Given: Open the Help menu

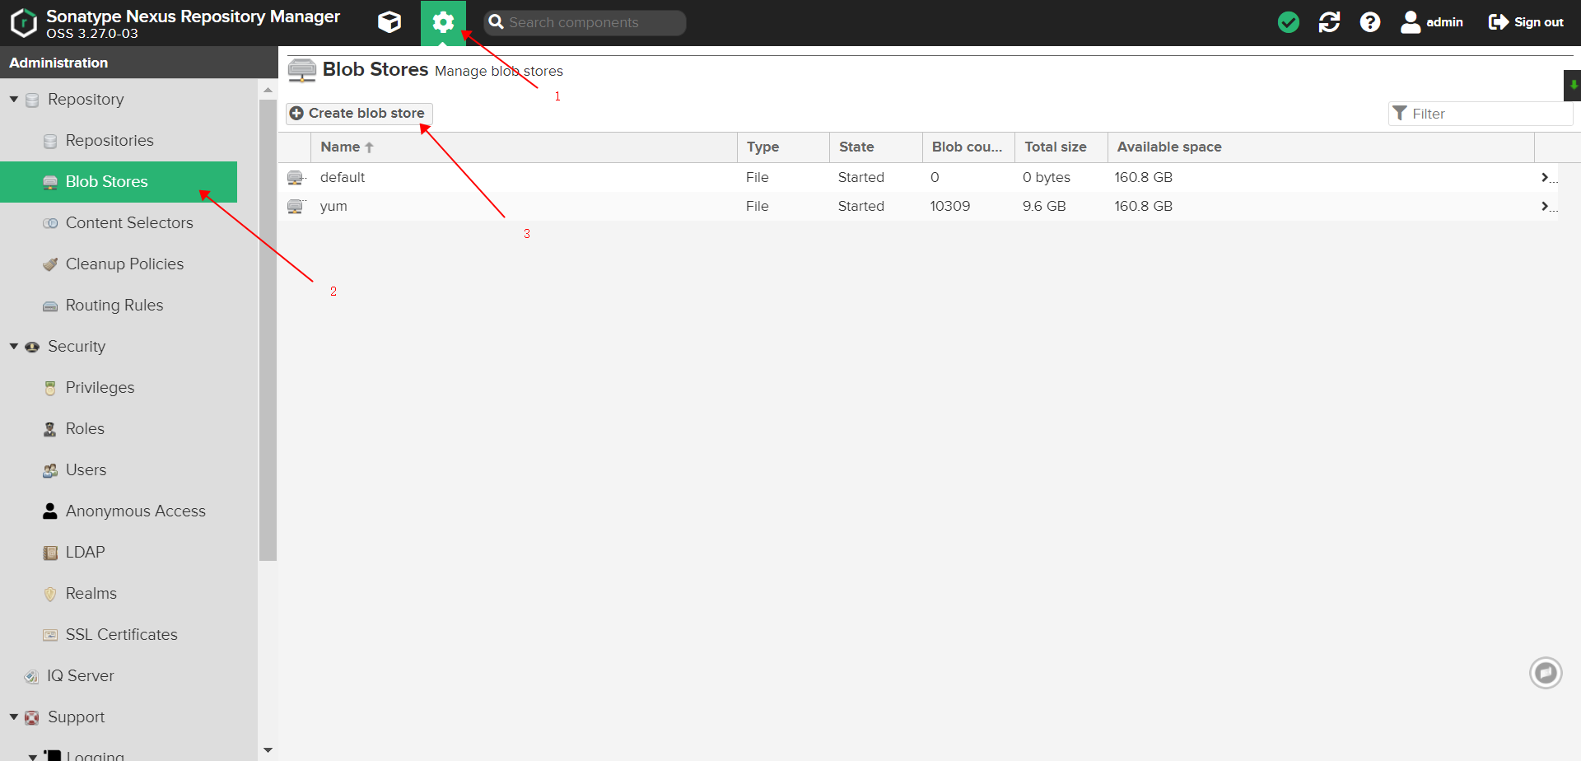Looking at the screenshot, I should [1369, 22].
